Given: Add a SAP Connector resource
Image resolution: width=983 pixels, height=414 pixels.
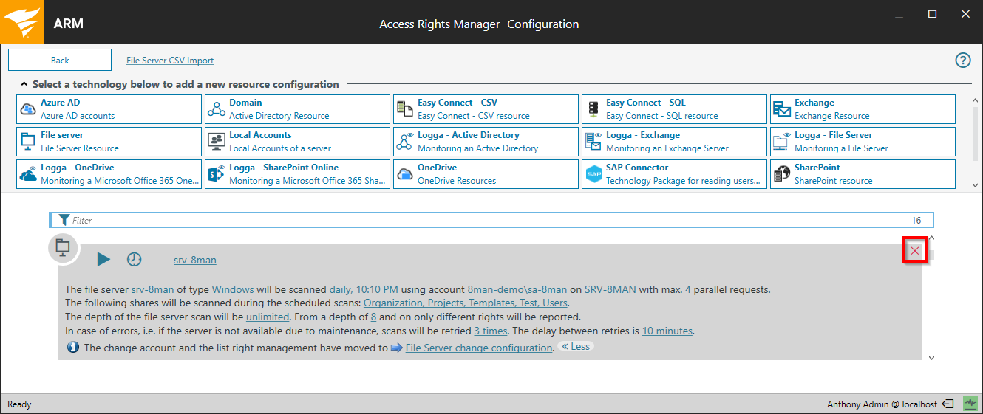Looking at the screenshot, I should pyautogui.click(x=674, y=174).
